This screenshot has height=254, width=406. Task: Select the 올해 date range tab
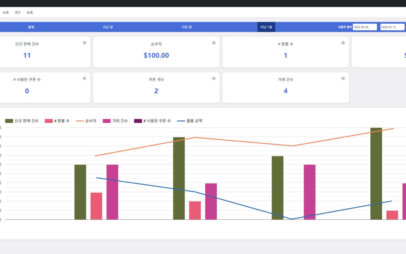tap(31, 27)
